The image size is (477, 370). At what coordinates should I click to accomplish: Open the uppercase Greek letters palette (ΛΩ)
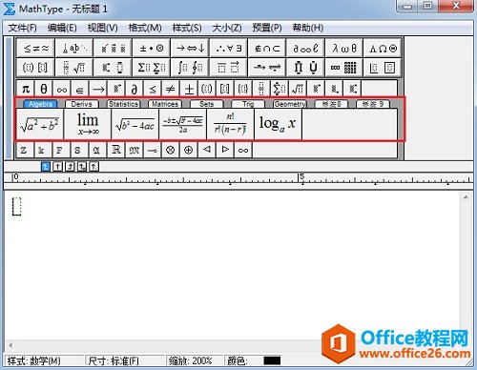[x=383, y=48]
